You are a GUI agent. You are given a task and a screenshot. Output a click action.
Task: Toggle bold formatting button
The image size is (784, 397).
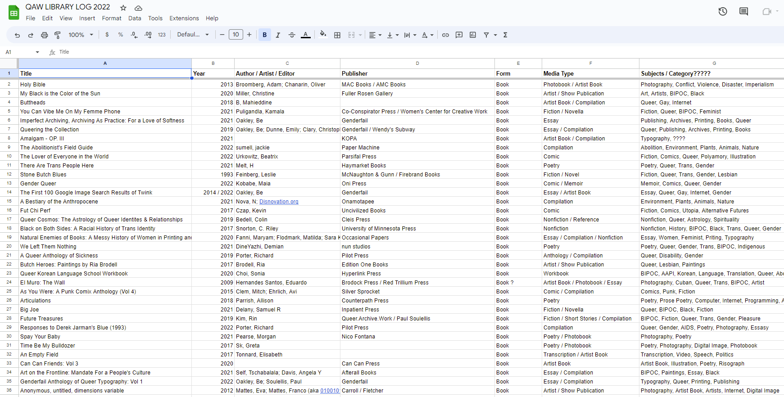tap(265, 35)
